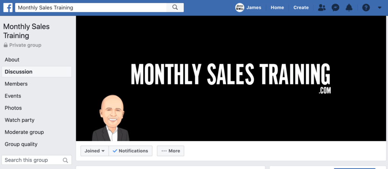The image size is (388, 169).
Task: Click the Create link in top bar
Action: [301, 8]
